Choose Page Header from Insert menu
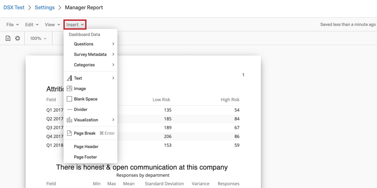This screenshot has height=188, width=377. (x=86, y=146)
